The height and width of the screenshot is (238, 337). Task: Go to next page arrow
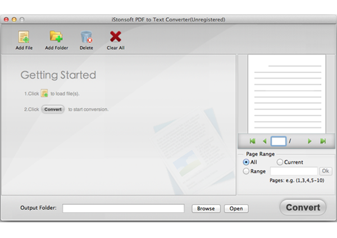pos(309,141)
